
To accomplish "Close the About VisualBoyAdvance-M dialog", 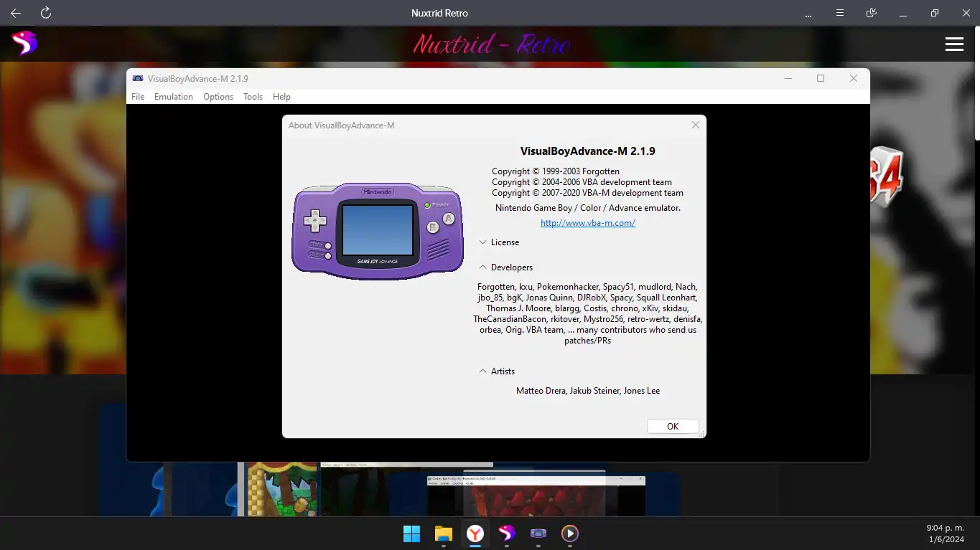I will (695, 125).
